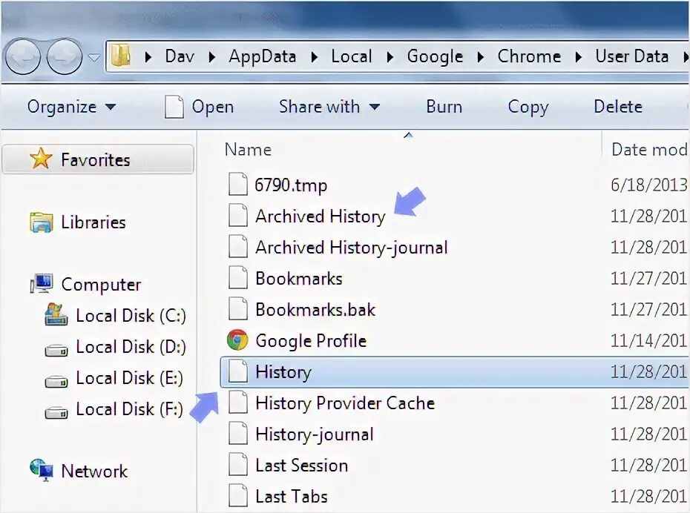Click the Google Profile Chrome icon
This screenshot has width=690, height=513.
click(237, 340)
